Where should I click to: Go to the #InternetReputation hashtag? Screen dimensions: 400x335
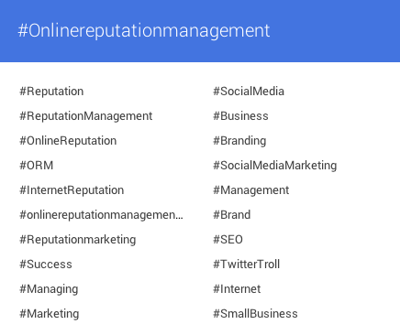(72, 190)
